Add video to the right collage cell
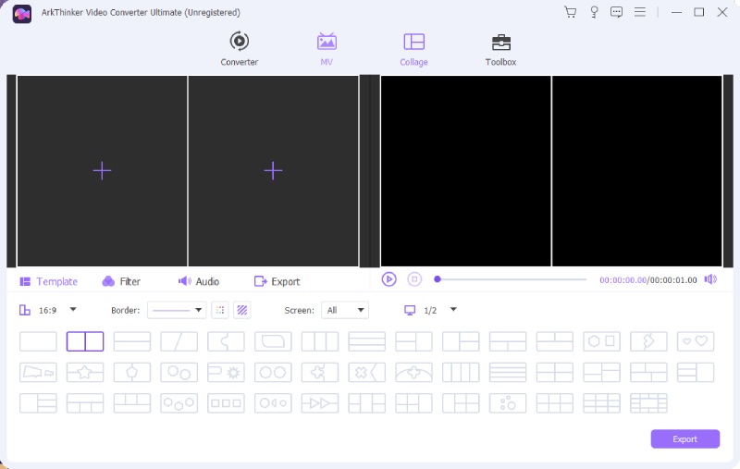This screenshot has width=740, height=469. [273, 171]
